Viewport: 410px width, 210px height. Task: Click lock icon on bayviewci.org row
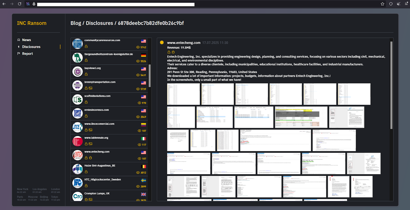click(x=86, y=74)
